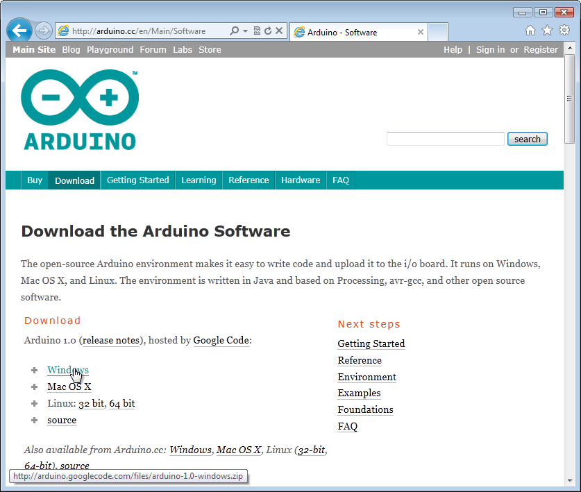Open Reference under Next steps
Screen dimensions: 581x492
[360, 360]
